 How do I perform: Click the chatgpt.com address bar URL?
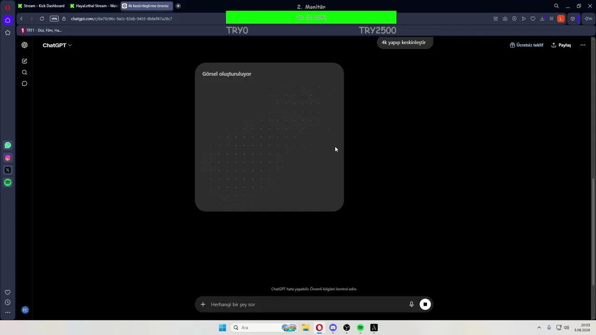coord(121,19)
